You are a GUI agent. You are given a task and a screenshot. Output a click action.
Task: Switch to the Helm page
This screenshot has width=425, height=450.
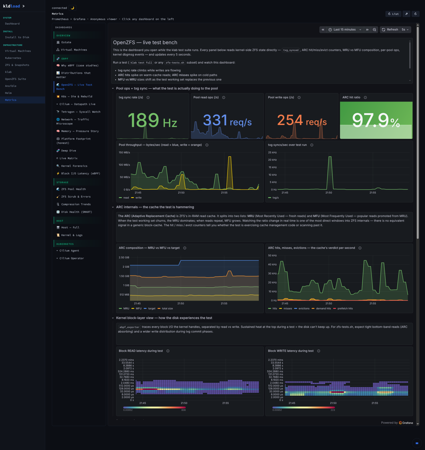pyautogui.click(x=22, y=93)
